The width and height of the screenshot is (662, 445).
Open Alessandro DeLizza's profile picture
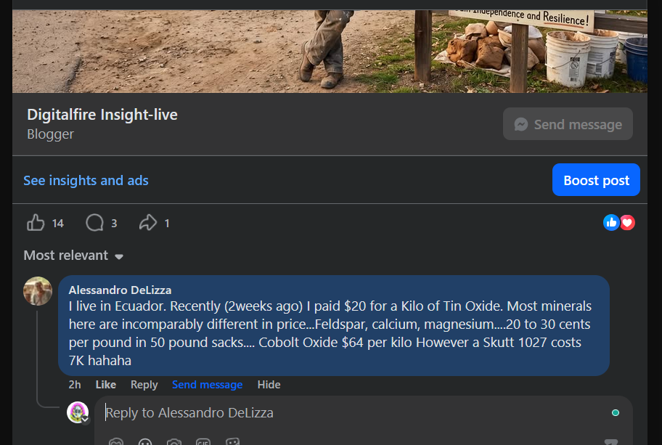tap(38, 291)
